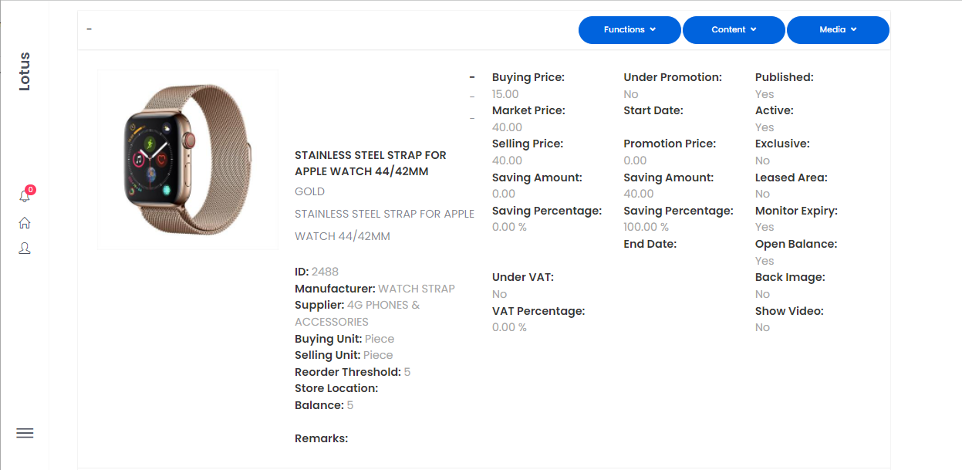
Task: Click manufacturer value WATCH STRAP
Action: click(x=417, y=289)
